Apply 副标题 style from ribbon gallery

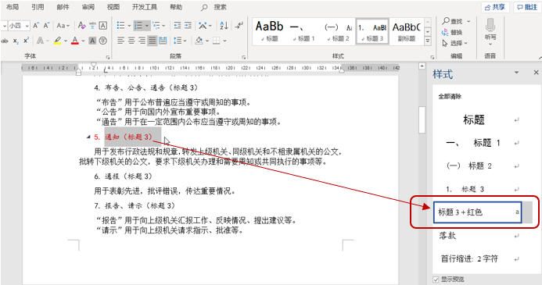tap(407, 31)
